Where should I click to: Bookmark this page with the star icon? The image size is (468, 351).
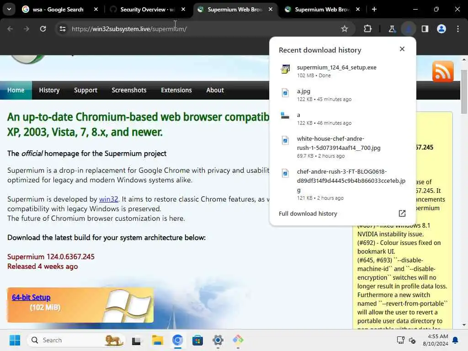point(345,29)
